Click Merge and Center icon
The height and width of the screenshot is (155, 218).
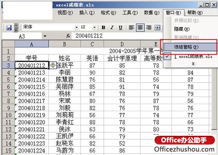click(x=157, y=27)
